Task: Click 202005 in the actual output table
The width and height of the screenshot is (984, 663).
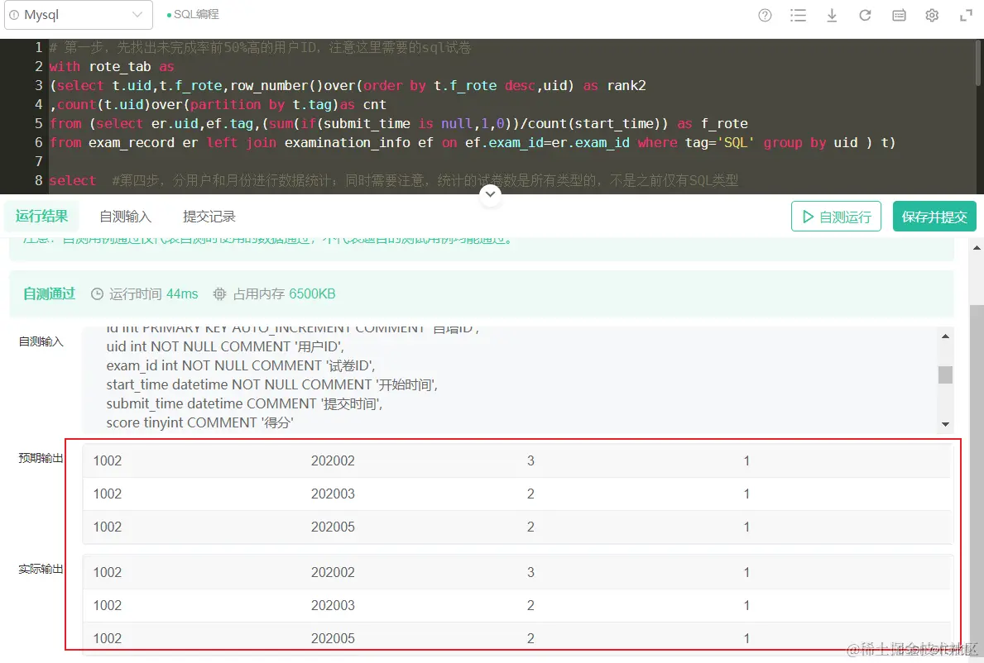Action: point(333,638)
